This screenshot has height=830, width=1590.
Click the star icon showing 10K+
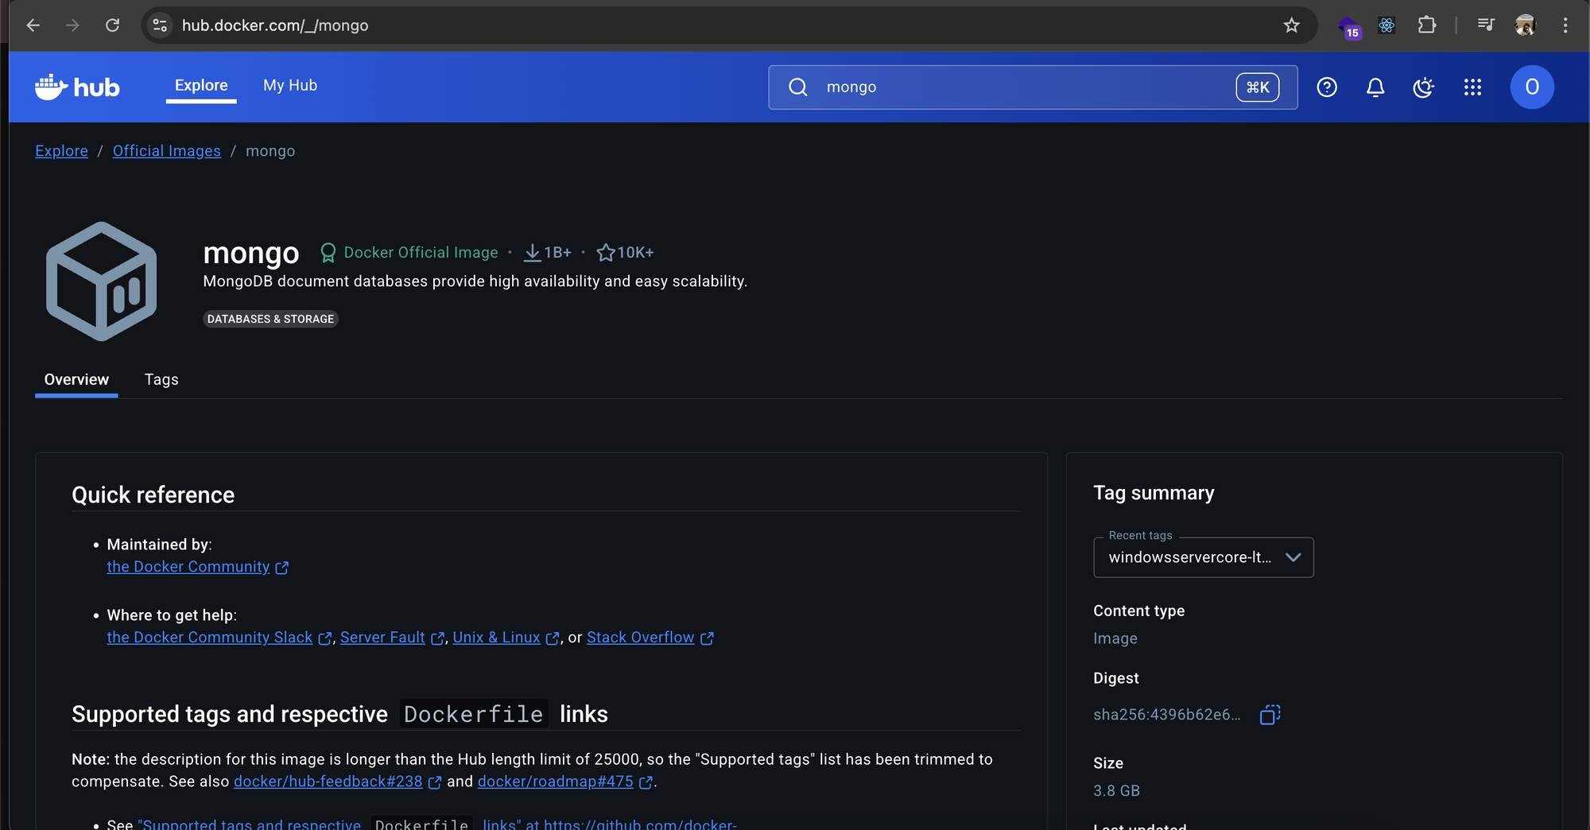607,252
